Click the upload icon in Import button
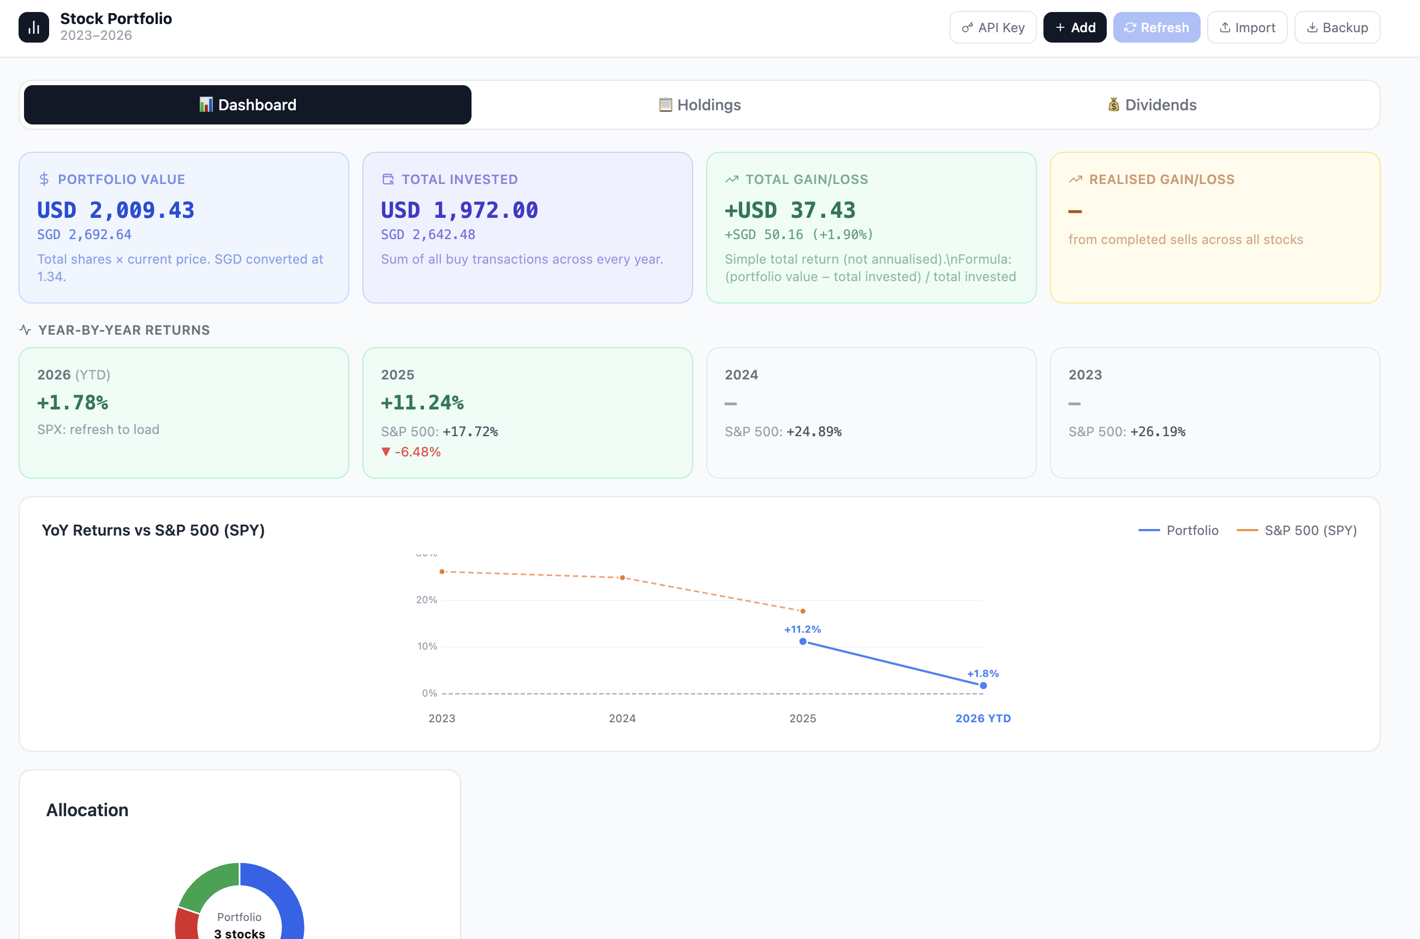The image size is (1420, 939). pos(1225,27)
